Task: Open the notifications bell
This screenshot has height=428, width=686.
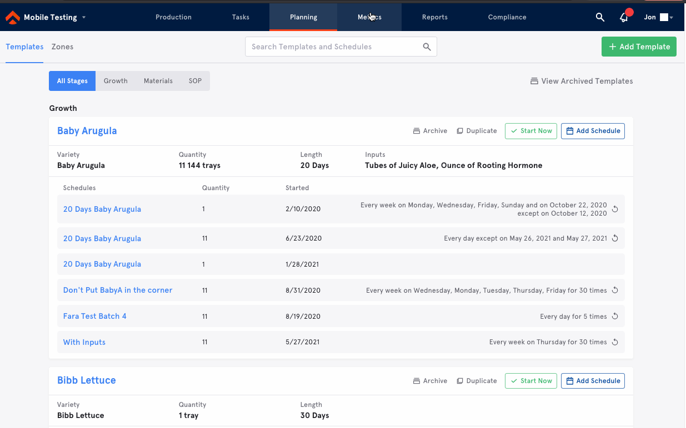Action: [x=624, y=18]
